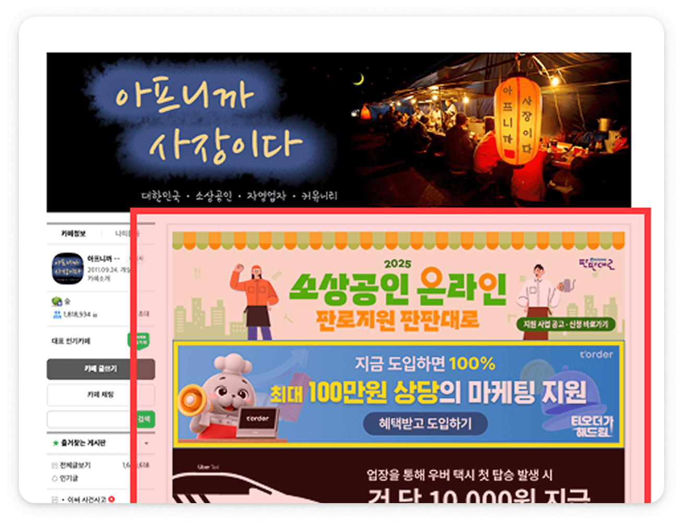The width and height of the screenshot is (683, 524).
Task: Switch to the 나의활동 tab
Action: click(x=127, y=233)
